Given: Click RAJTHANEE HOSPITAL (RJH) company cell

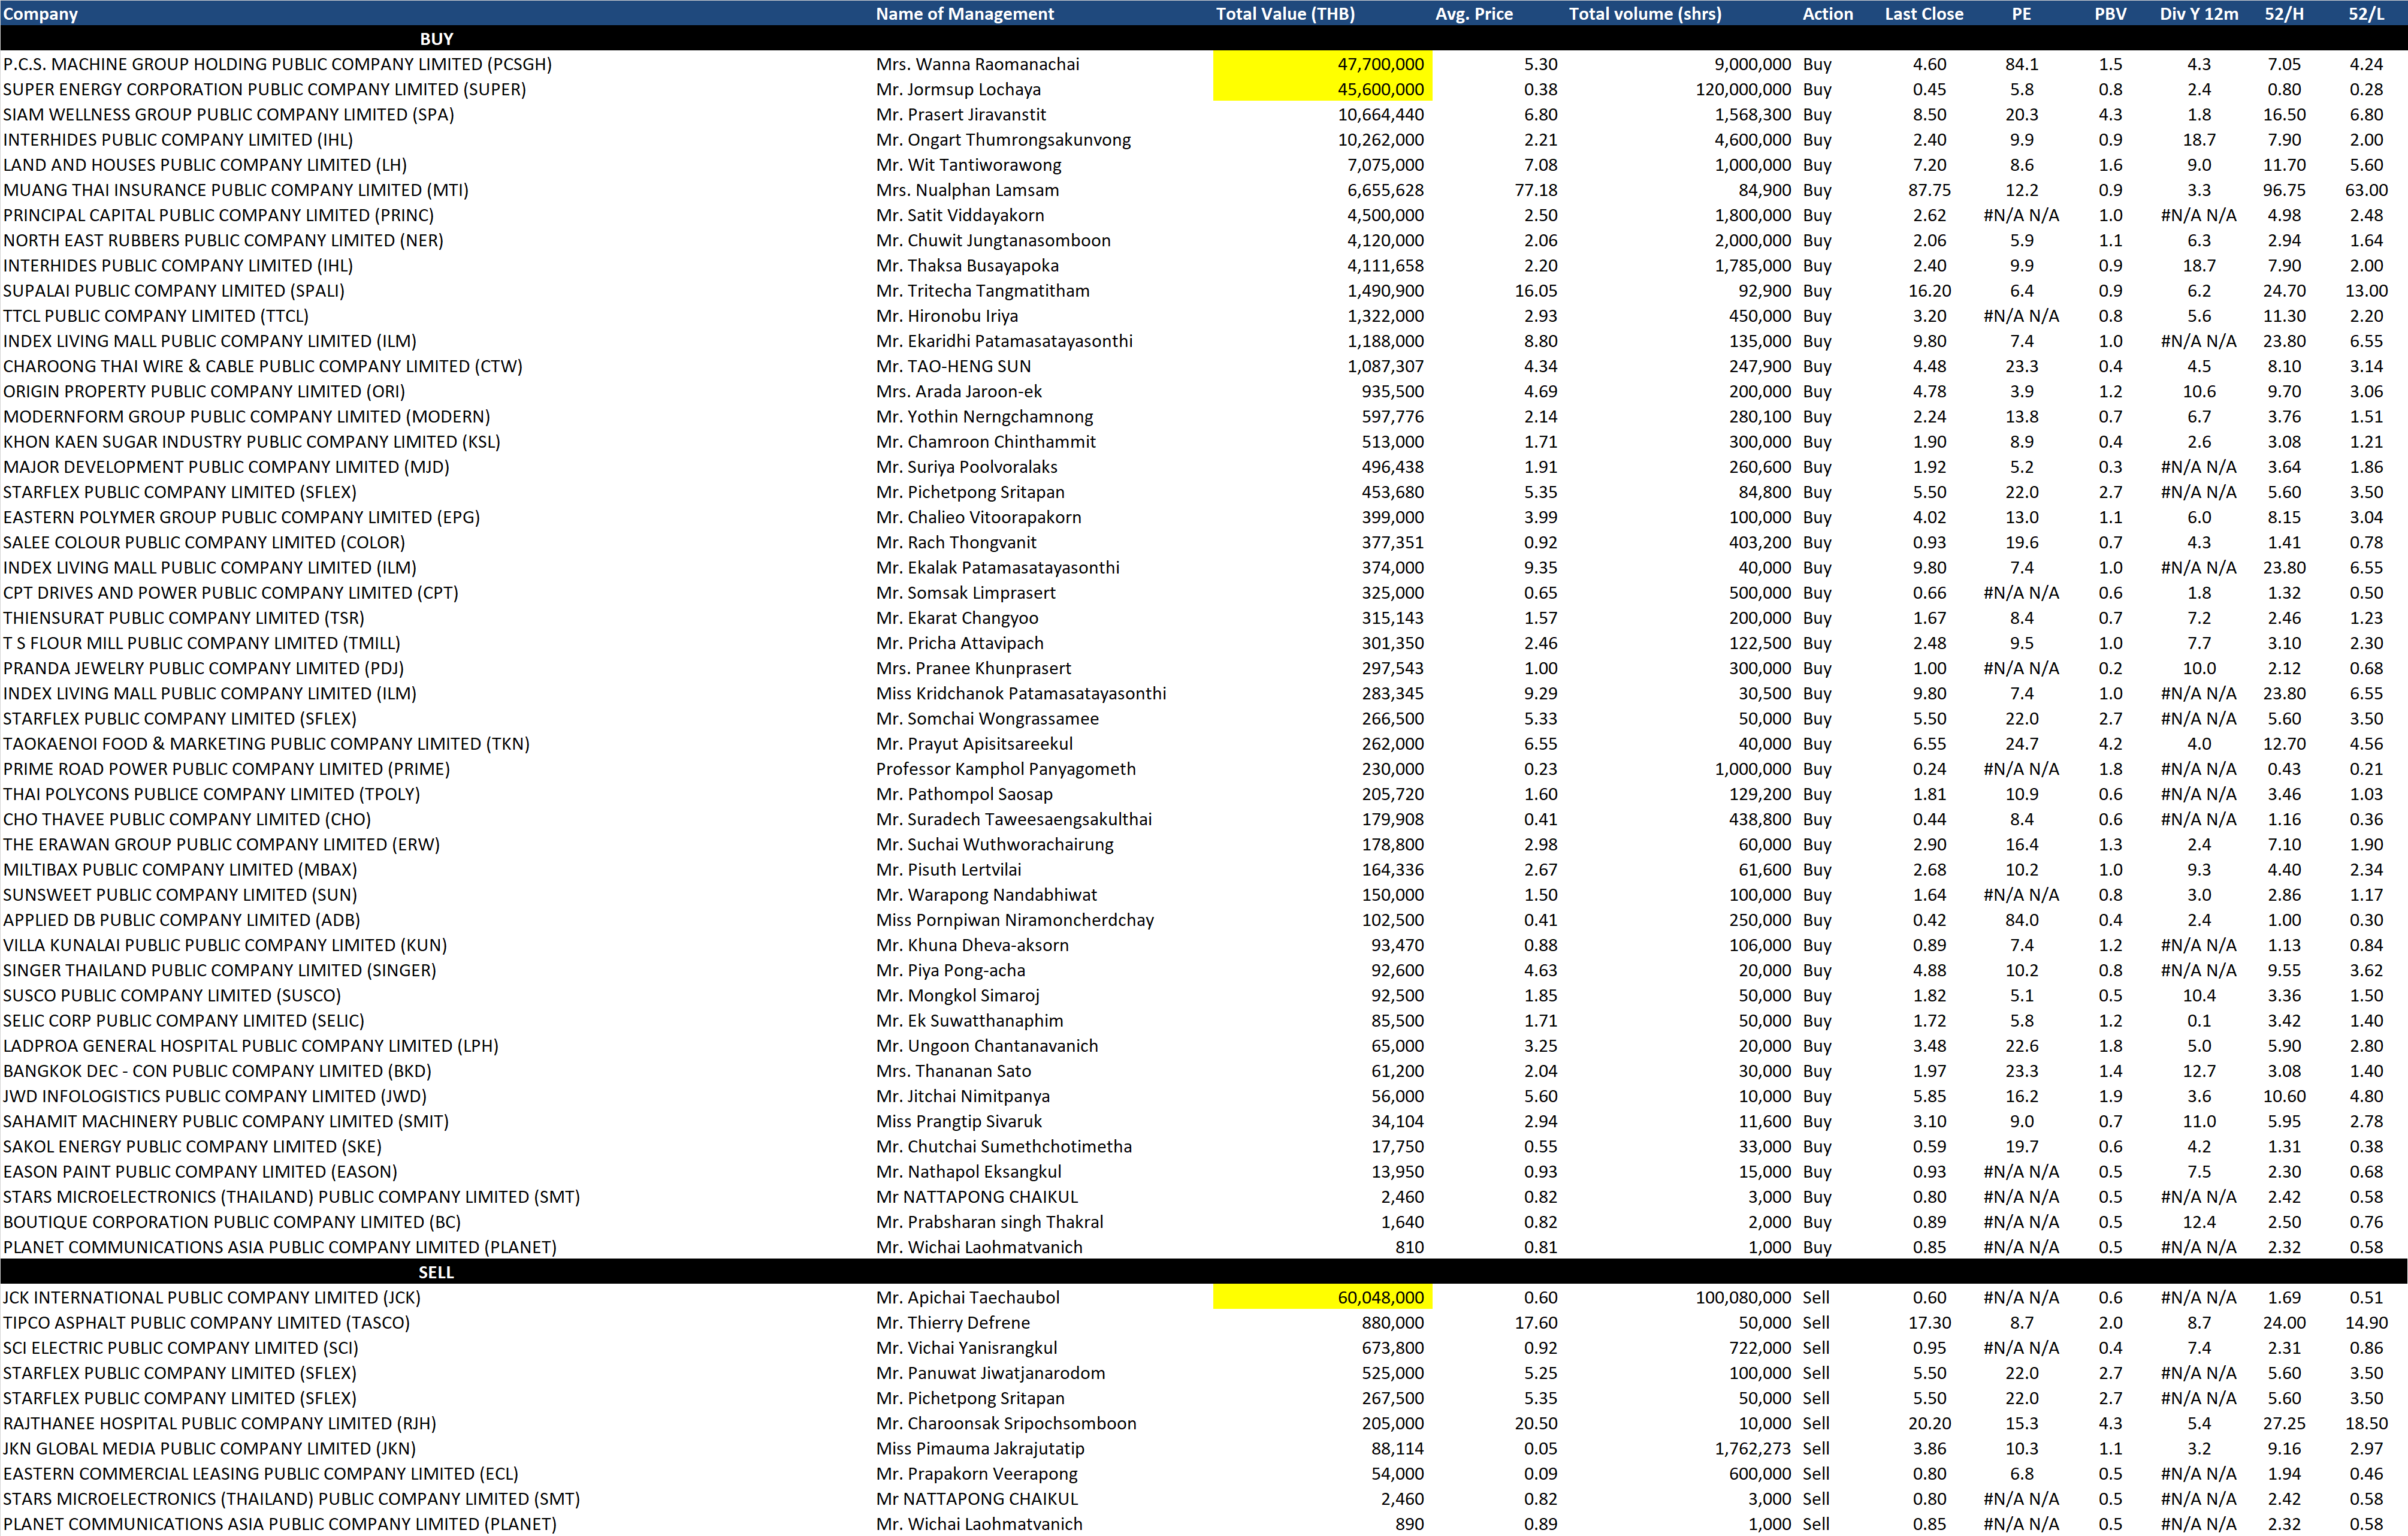Looking at the screenshot, I should pyautogui.click(x=219, y=1423).
